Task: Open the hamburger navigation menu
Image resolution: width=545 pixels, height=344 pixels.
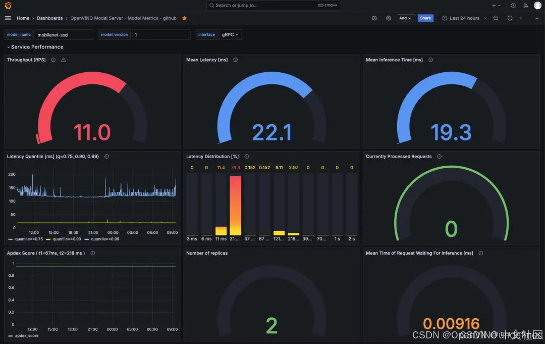Action: [x=8, y=18]
